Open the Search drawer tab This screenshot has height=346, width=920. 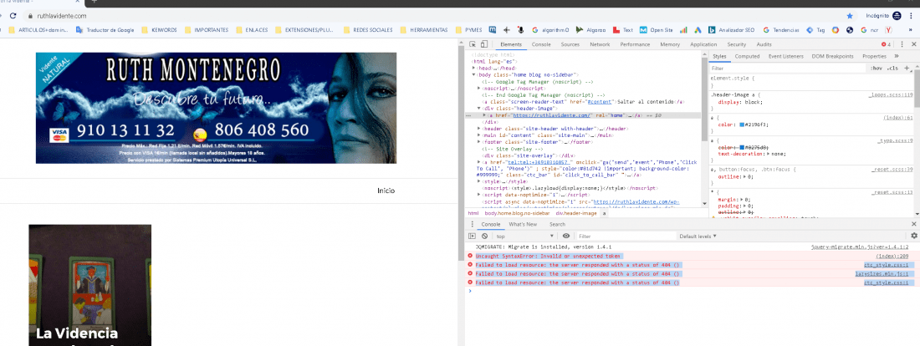pos(557,224)
